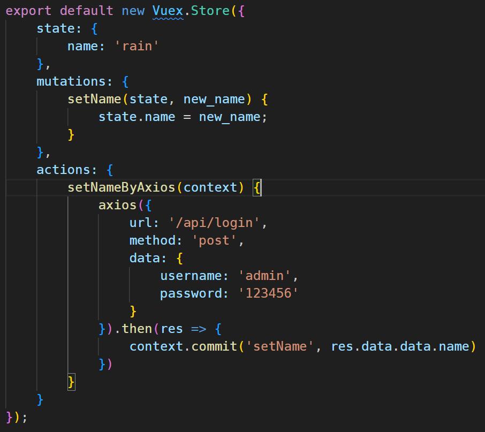Click the 'rain' string value
Image resolution: width=485 pixels, height=432 pixels.
[x=137, y=46]
